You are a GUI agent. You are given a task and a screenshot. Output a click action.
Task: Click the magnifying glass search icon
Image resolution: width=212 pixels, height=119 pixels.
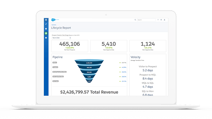[x=135, y=20]
